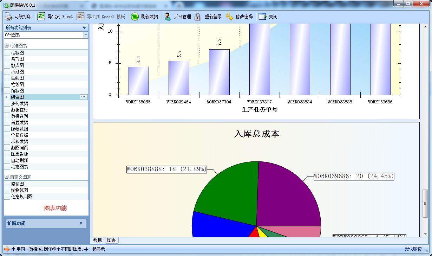Viewport: 432px width, 256px height.
Task: Click the red 图表功能 label
Action: pos(55,208)
